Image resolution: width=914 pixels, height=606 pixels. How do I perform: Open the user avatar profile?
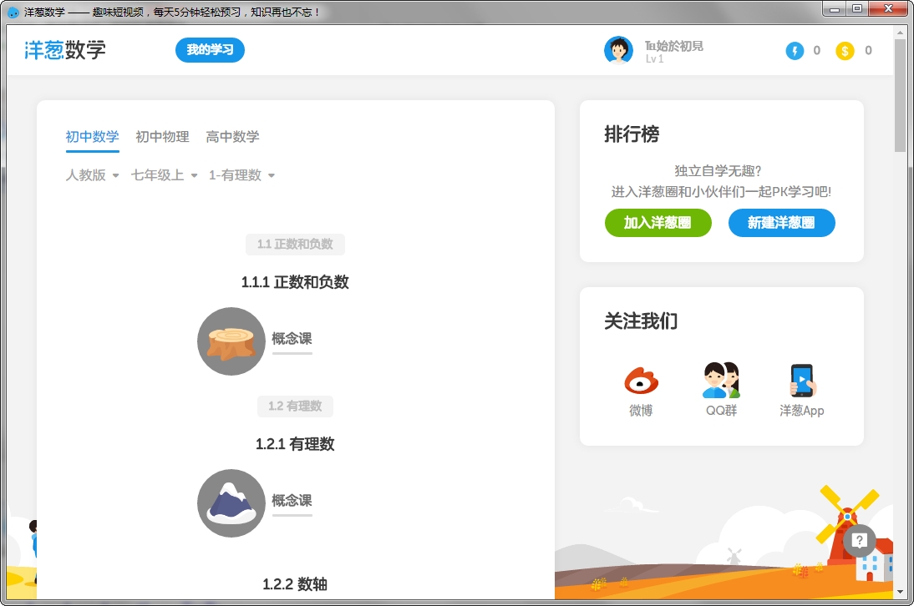pos(618,50)
